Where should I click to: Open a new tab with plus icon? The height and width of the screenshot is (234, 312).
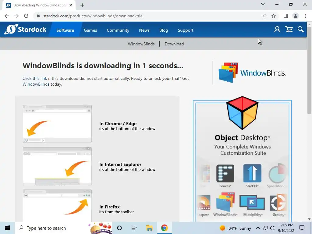[82, 5]
